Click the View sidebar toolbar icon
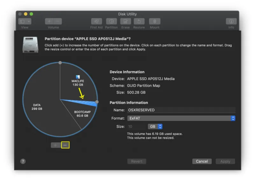Viewport: 255px width, 179px height. (22, 21)
